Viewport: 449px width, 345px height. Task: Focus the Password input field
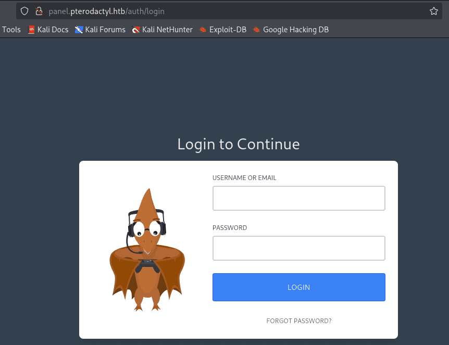[298, 248]
